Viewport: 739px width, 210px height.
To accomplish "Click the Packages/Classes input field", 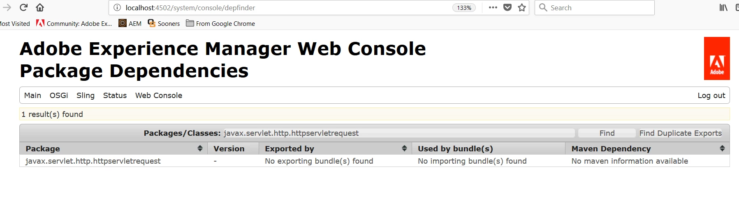I will pos(398,133).
